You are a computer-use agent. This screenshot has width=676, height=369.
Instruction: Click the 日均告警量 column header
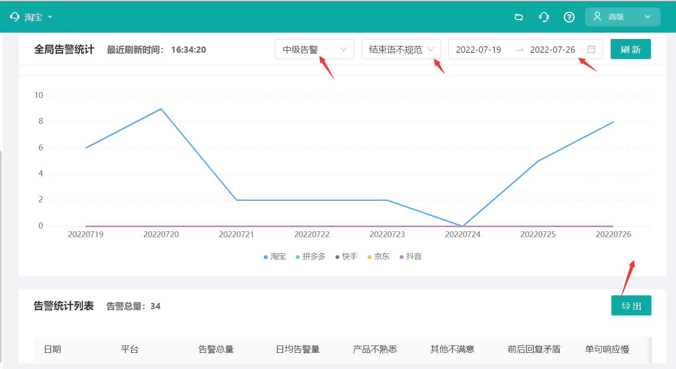pyautogui.click(x=298, y=349)
